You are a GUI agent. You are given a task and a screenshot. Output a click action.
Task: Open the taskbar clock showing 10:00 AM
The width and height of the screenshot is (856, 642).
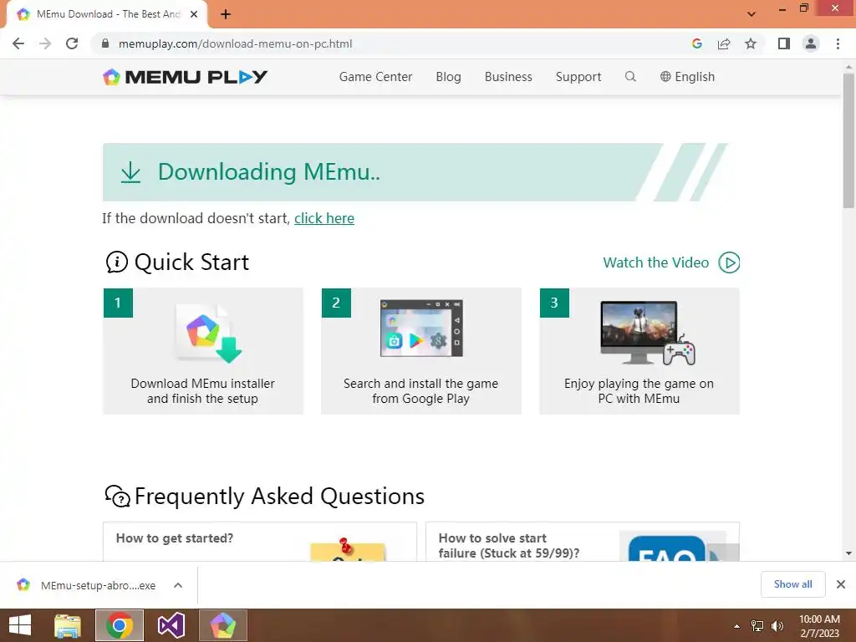click(x=819, y=626)
